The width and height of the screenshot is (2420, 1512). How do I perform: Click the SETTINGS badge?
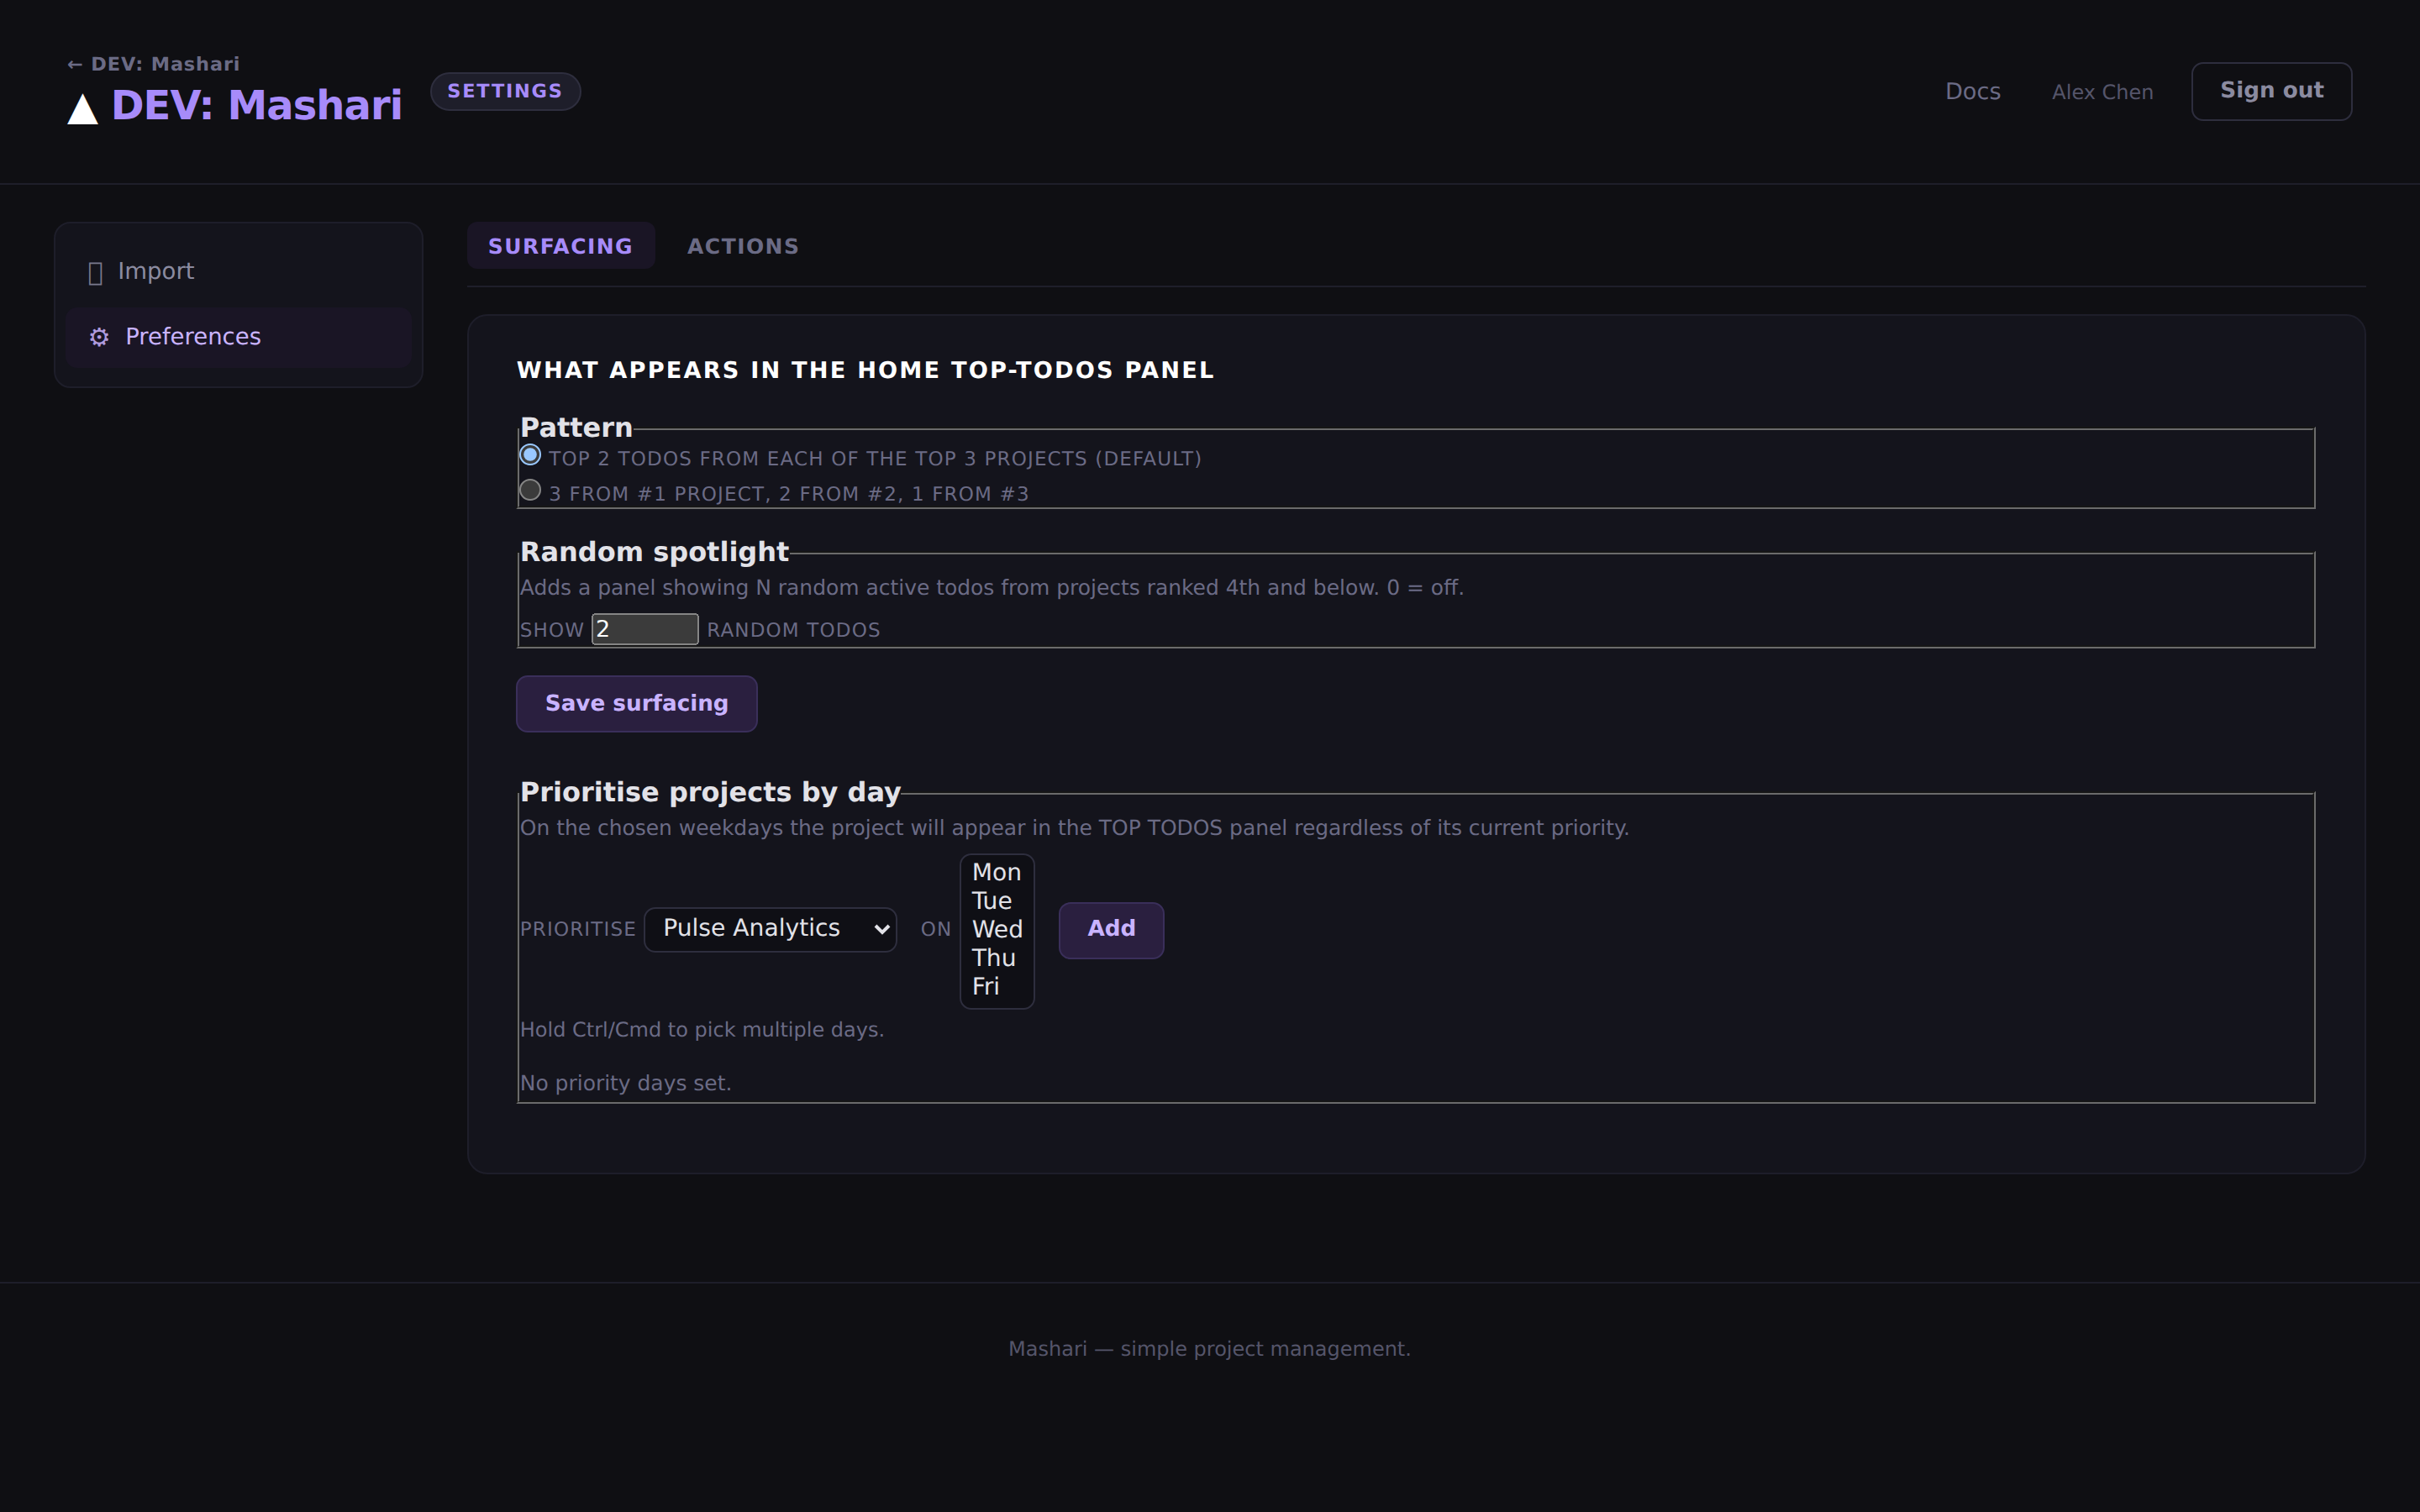[x=505, y=91]
